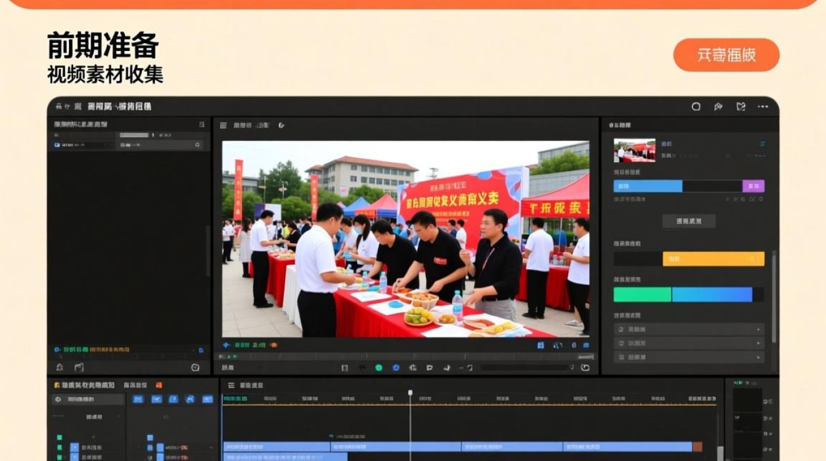Toggle the bottom green track checkbox
The width and height of the screenshot is (826, 461).
(x=60, y=457)
